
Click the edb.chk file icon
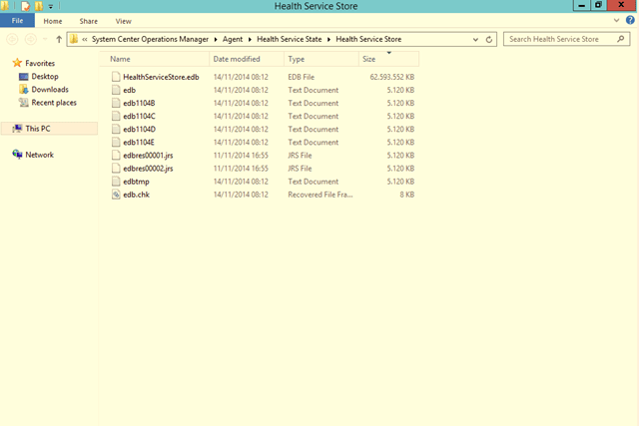pos(116,195)
